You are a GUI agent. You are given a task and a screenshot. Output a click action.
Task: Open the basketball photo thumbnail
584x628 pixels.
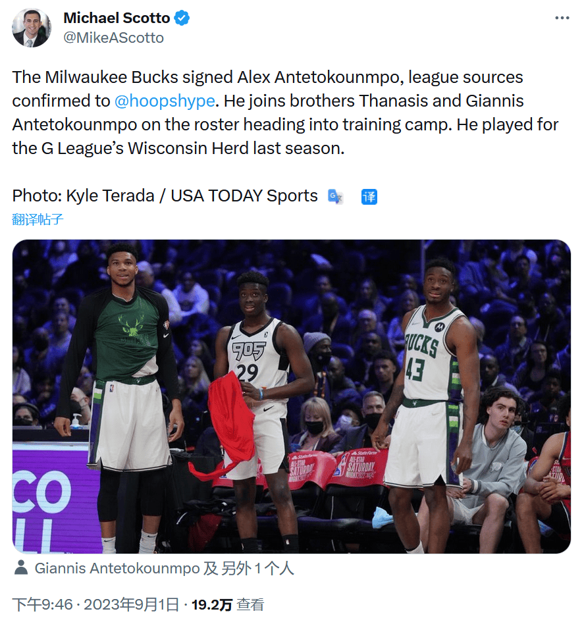tap(292, 396)
